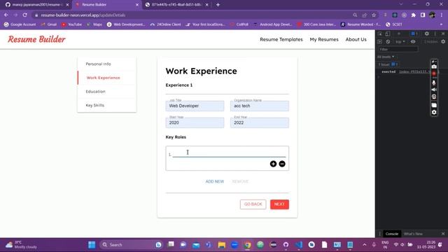Open the Chrome extensions puzzle icon

[414, 15]
